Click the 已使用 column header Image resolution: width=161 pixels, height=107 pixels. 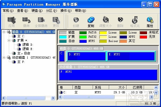(135, 87)
